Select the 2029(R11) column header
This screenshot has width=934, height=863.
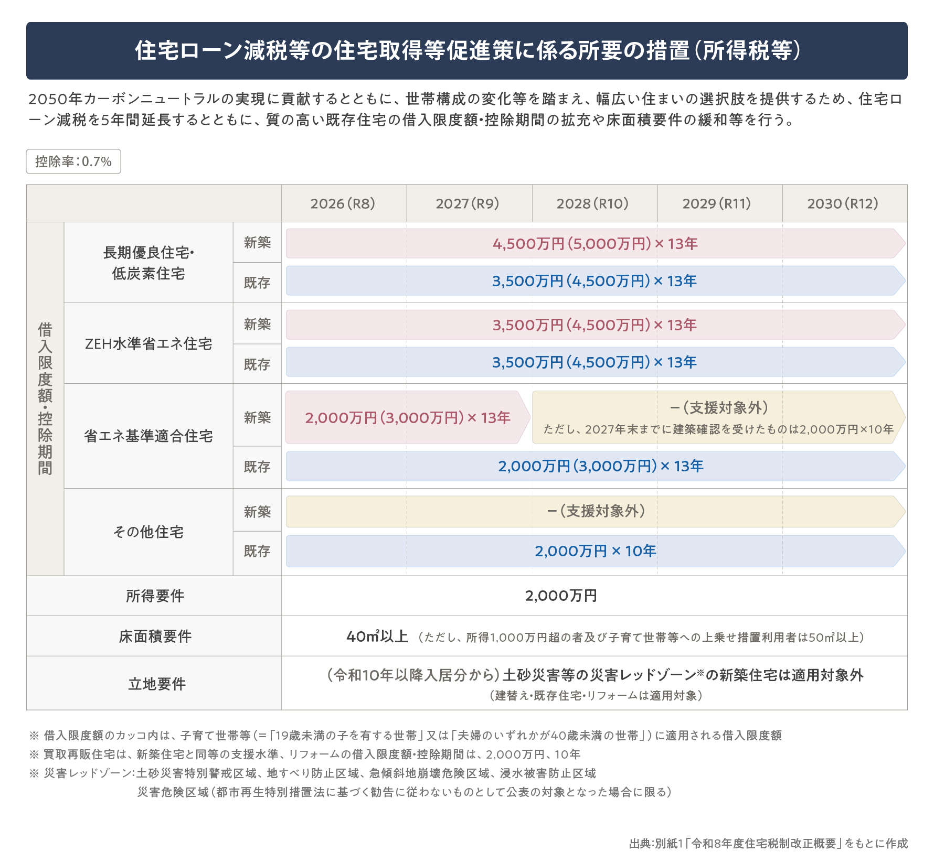(x=719, y=203)
